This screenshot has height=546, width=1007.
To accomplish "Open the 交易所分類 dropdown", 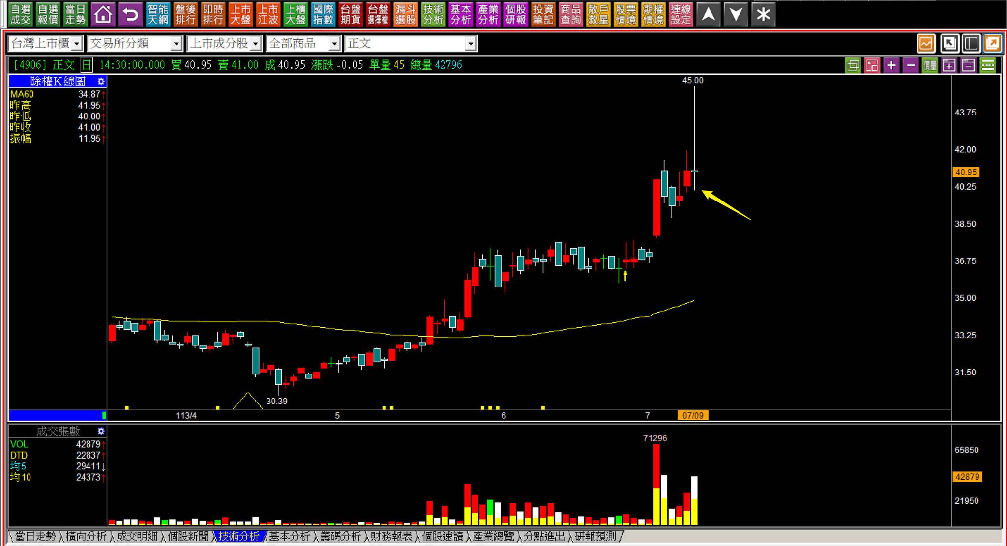I will pos(176,44).
